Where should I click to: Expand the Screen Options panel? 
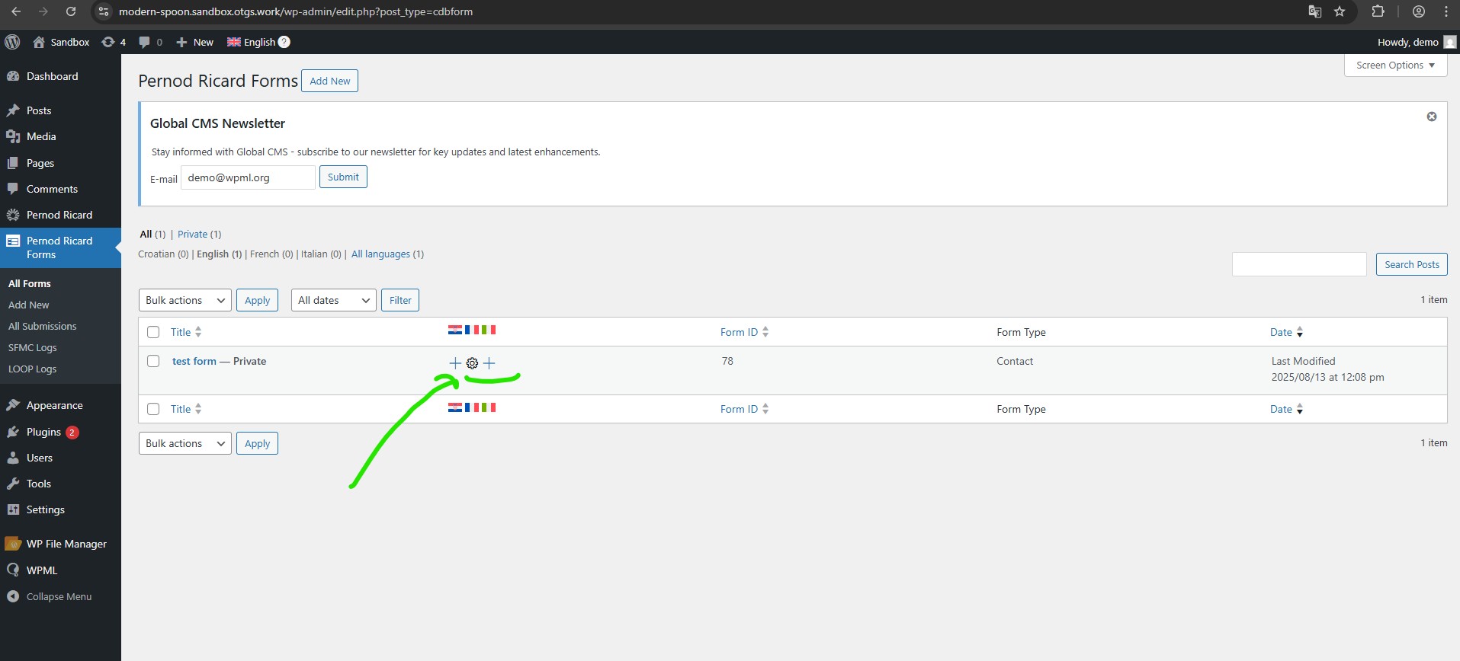(x=1394, y=65)
